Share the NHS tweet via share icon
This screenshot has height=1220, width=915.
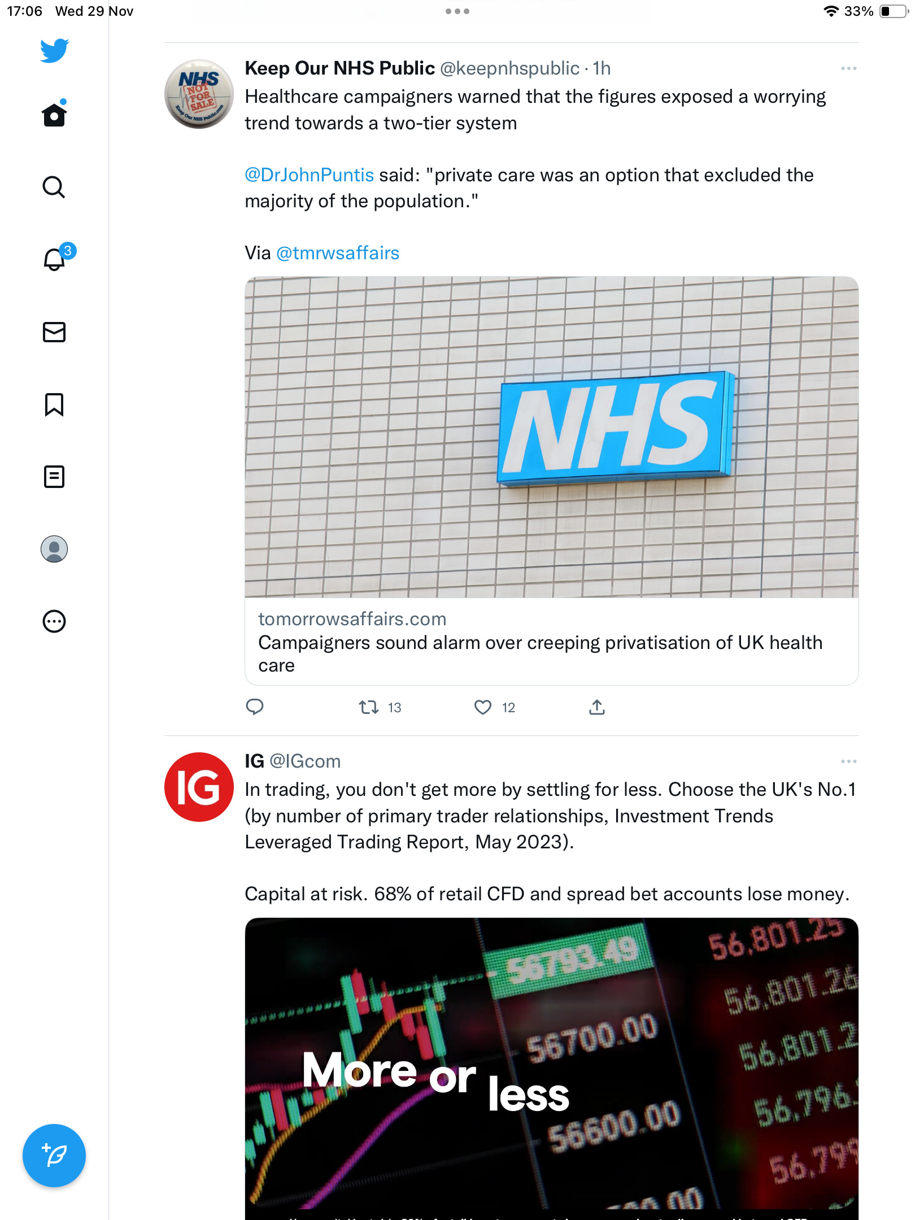[597, 707]
